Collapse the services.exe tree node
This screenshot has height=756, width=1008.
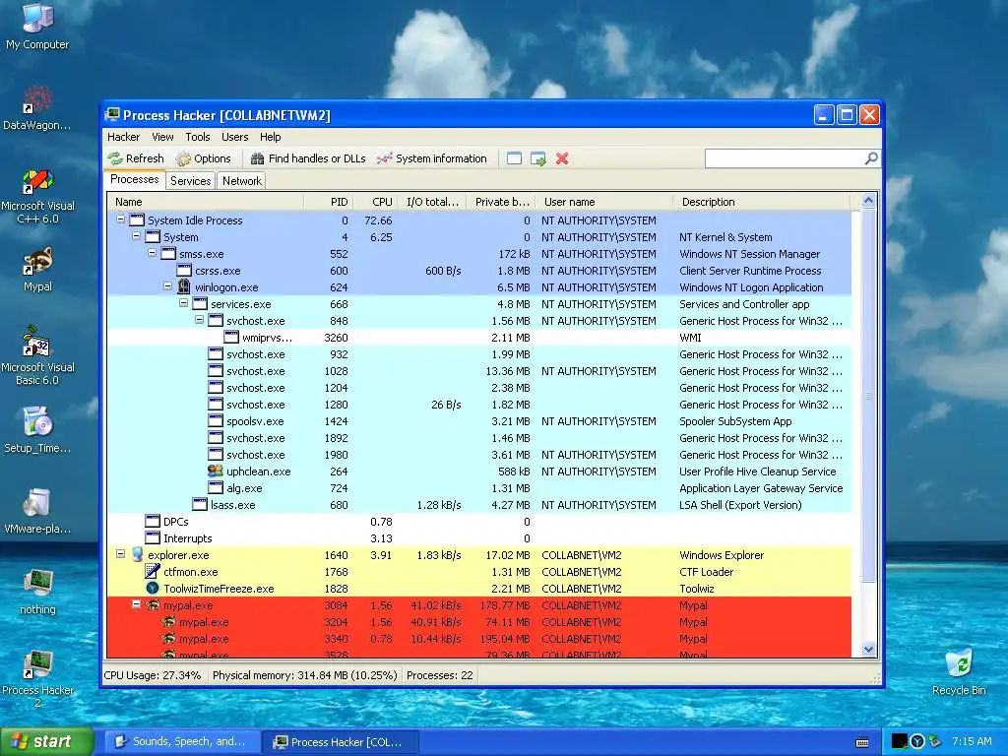184,303
